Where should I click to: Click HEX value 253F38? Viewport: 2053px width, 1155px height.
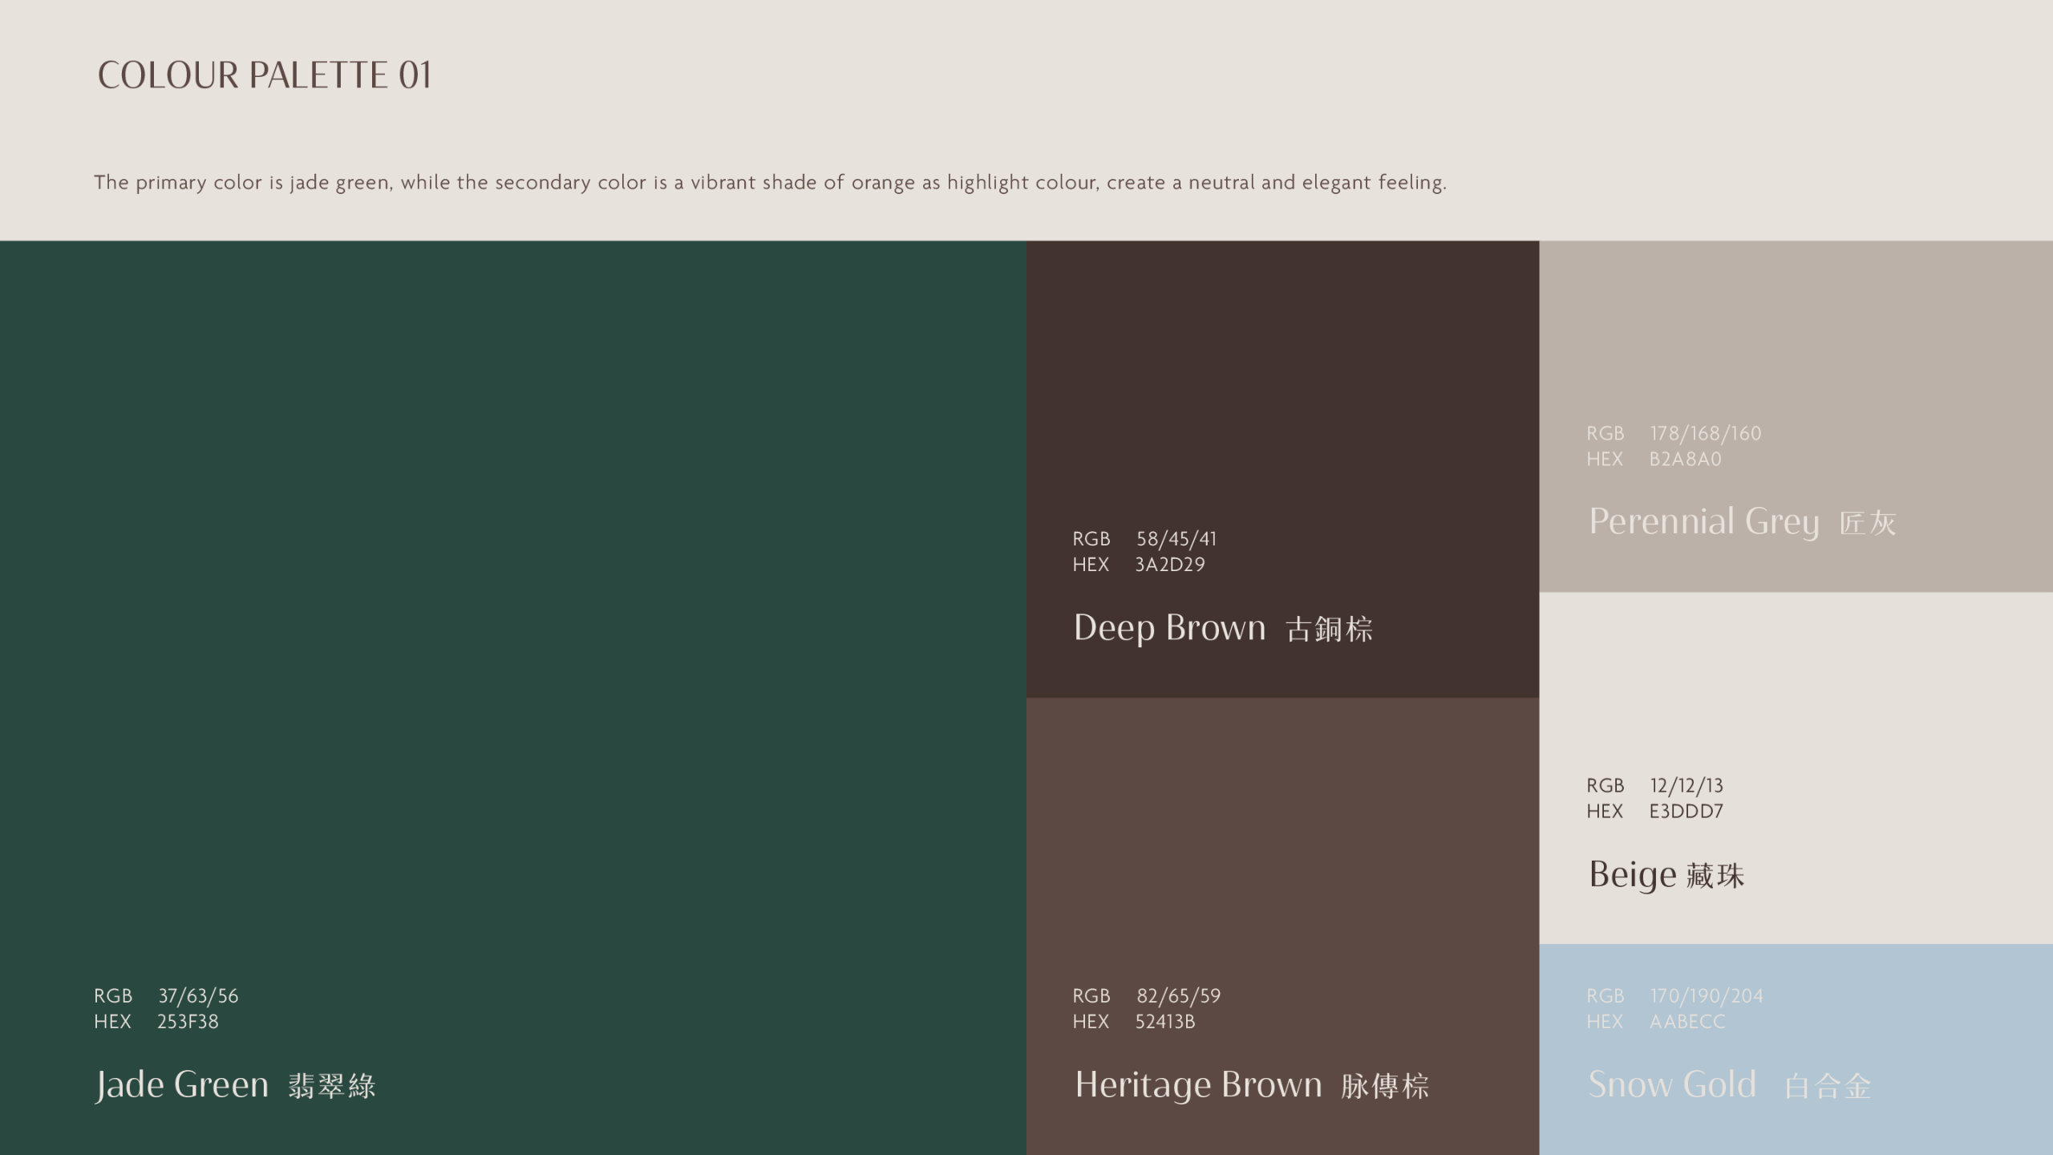click(x=188, y=1022)
